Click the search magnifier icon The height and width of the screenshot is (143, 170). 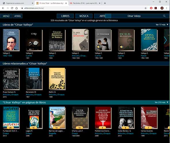coord(164,16)
